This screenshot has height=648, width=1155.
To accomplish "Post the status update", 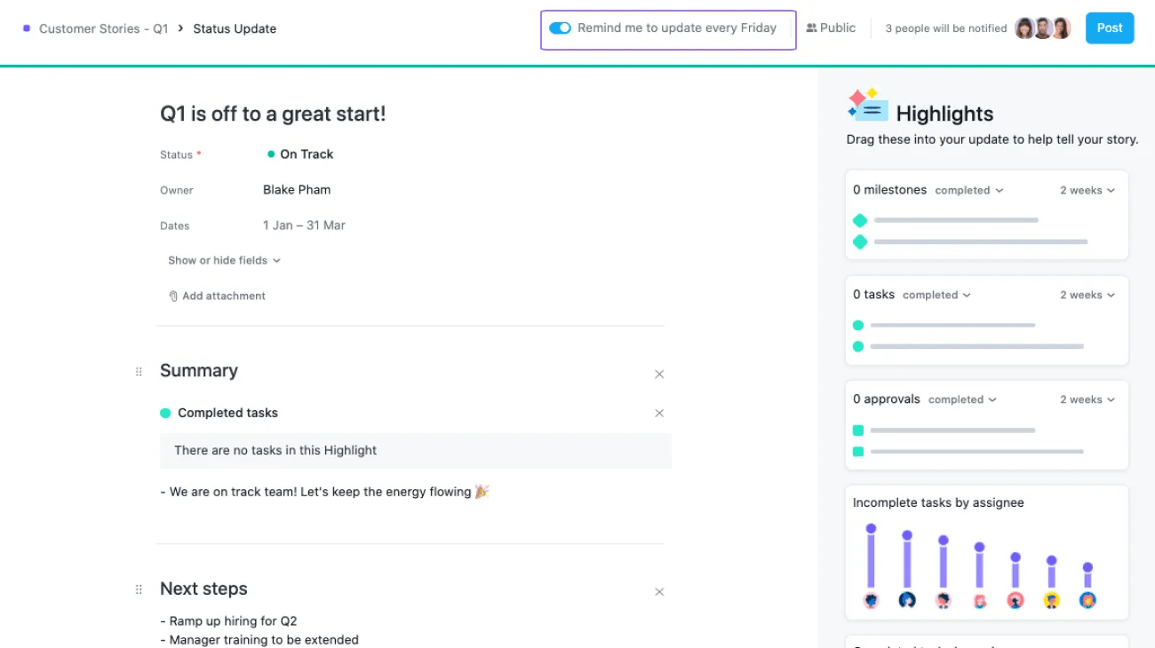I will coord(1109,28).
